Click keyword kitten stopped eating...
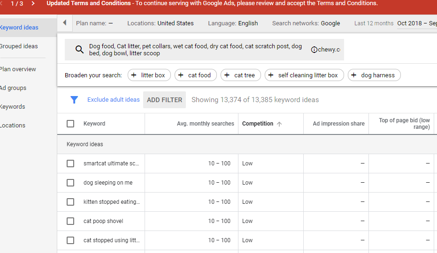This screenshot has width=437, height=253. pos(112,202)
